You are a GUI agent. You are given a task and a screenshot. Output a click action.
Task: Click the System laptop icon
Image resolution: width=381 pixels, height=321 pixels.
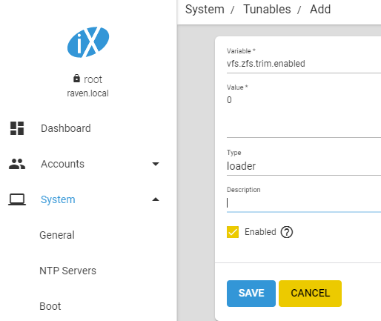pyautogui.click(x=17, y=199)
